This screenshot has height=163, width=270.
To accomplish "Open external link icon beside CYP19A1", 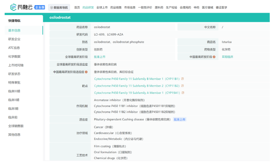I will [182, 93].
